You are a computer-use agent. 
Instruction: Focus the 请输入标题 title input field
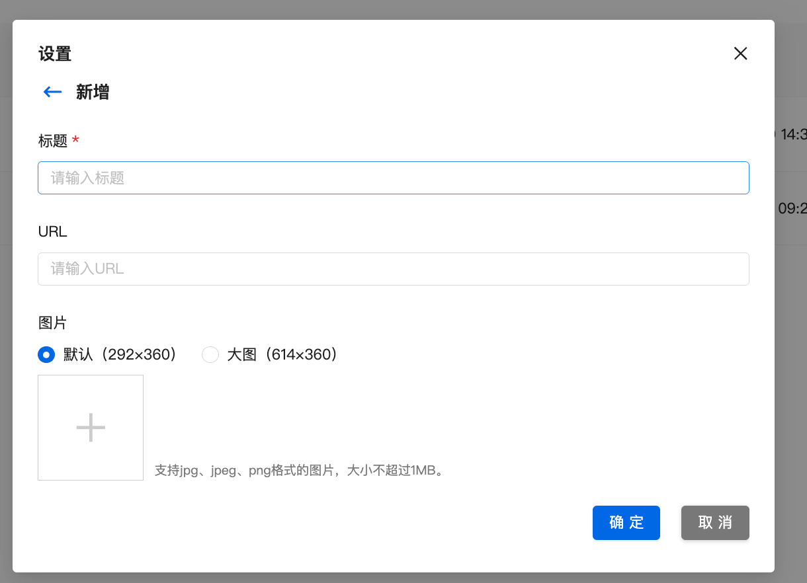(393, 178)
